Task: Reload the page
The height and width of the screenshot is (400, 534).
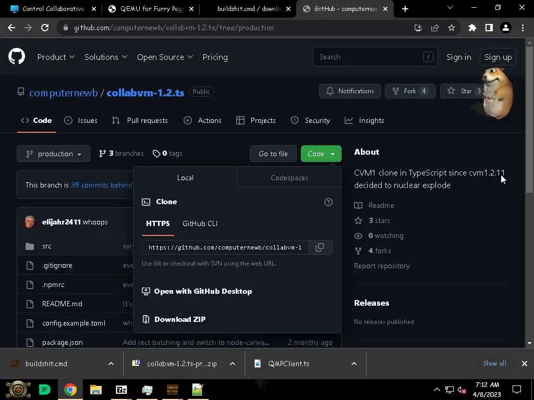Action: click(x=45, y=28)
